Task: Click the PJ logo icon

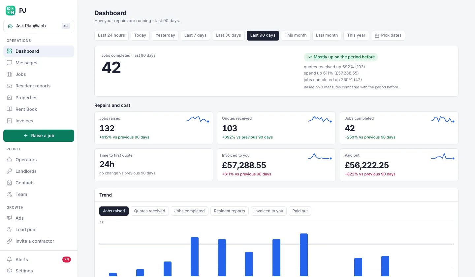Action: coord(11,11)
